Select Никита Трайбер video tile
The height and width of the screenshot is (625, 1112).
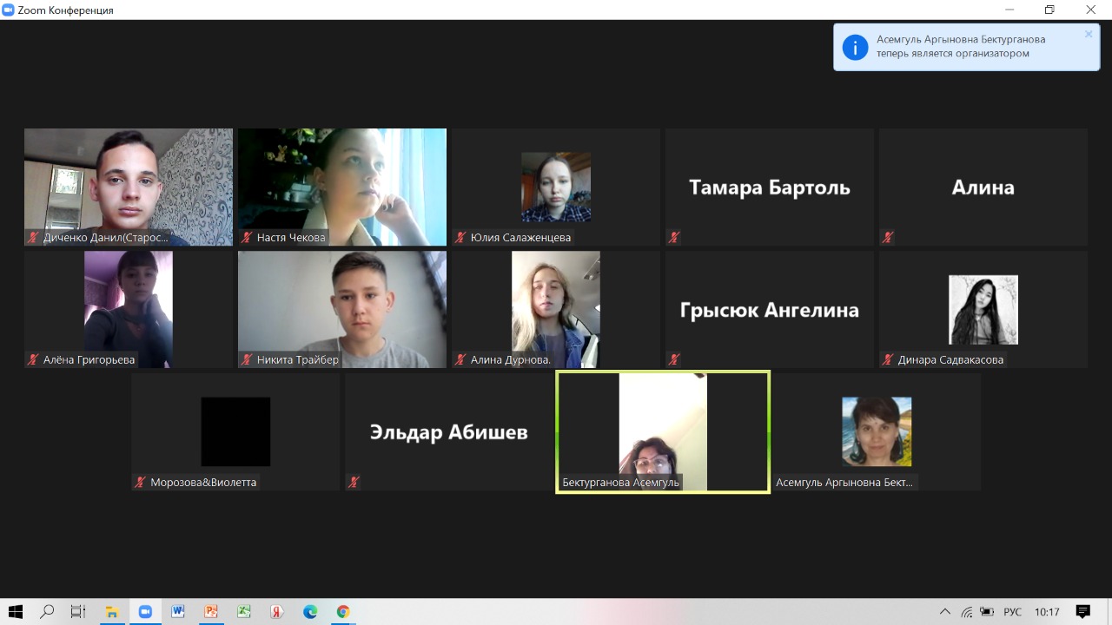coord(342,309)
